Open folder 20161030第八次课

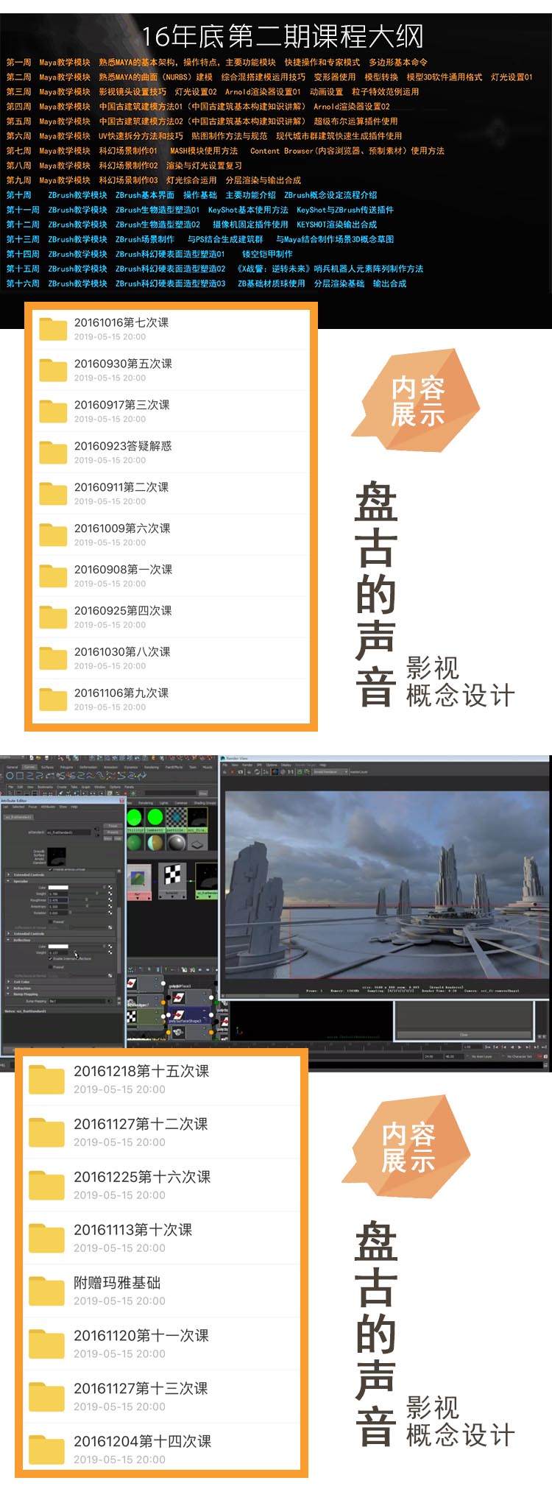click(x=171, y=659)
